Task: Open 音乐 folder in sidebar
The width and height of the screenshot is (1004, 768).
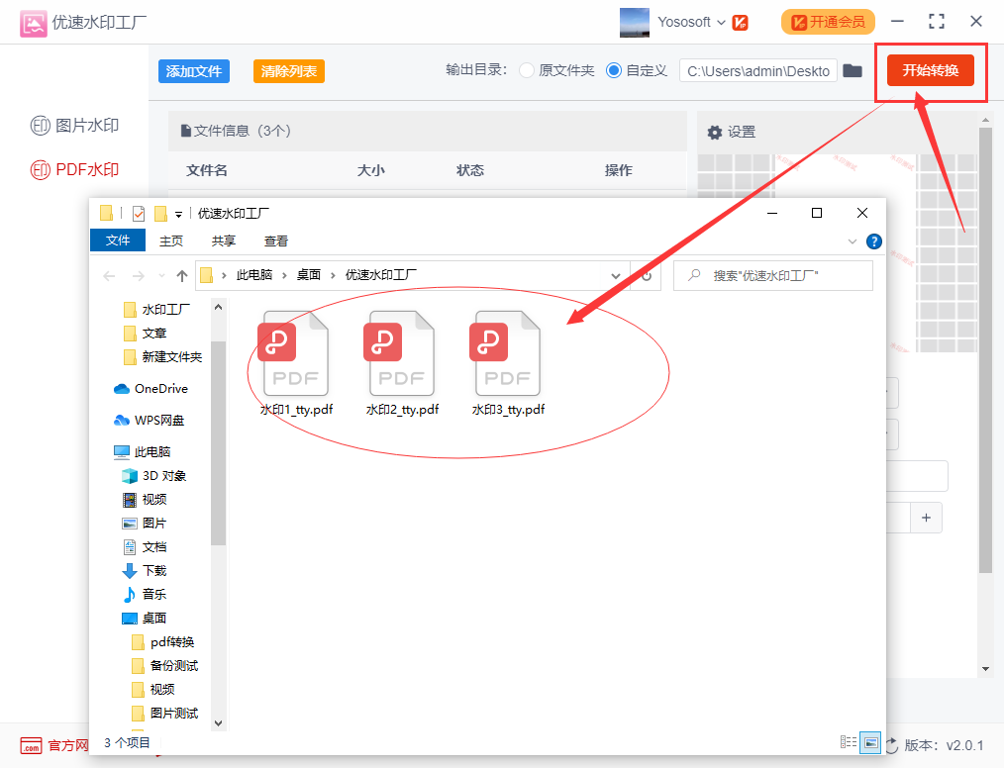Action: point(145,594)
